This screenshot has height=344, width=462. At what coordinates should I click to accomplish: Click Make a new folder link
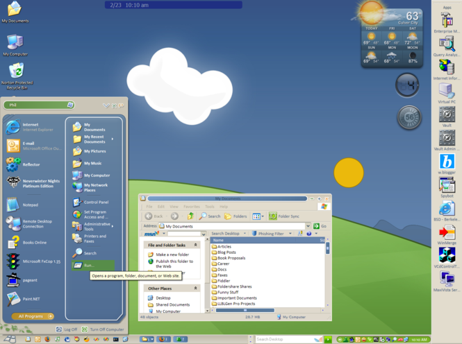(172, 255)
